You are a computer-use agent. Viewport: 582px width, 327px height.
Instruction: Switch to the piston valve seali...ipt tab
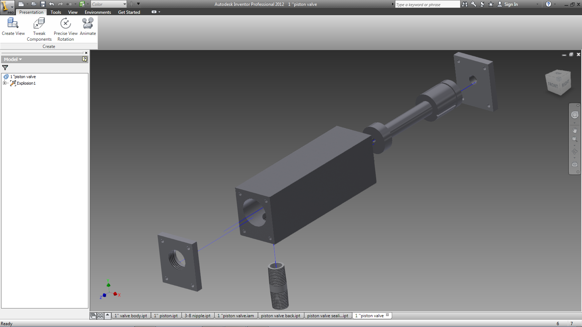(328, 316)
